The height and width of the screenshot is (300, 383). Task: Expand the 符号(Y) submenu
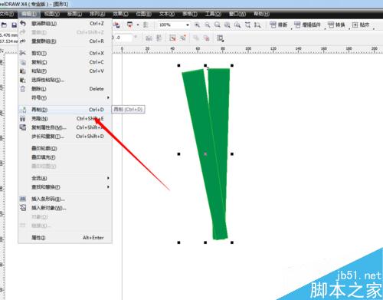[65, 97]
